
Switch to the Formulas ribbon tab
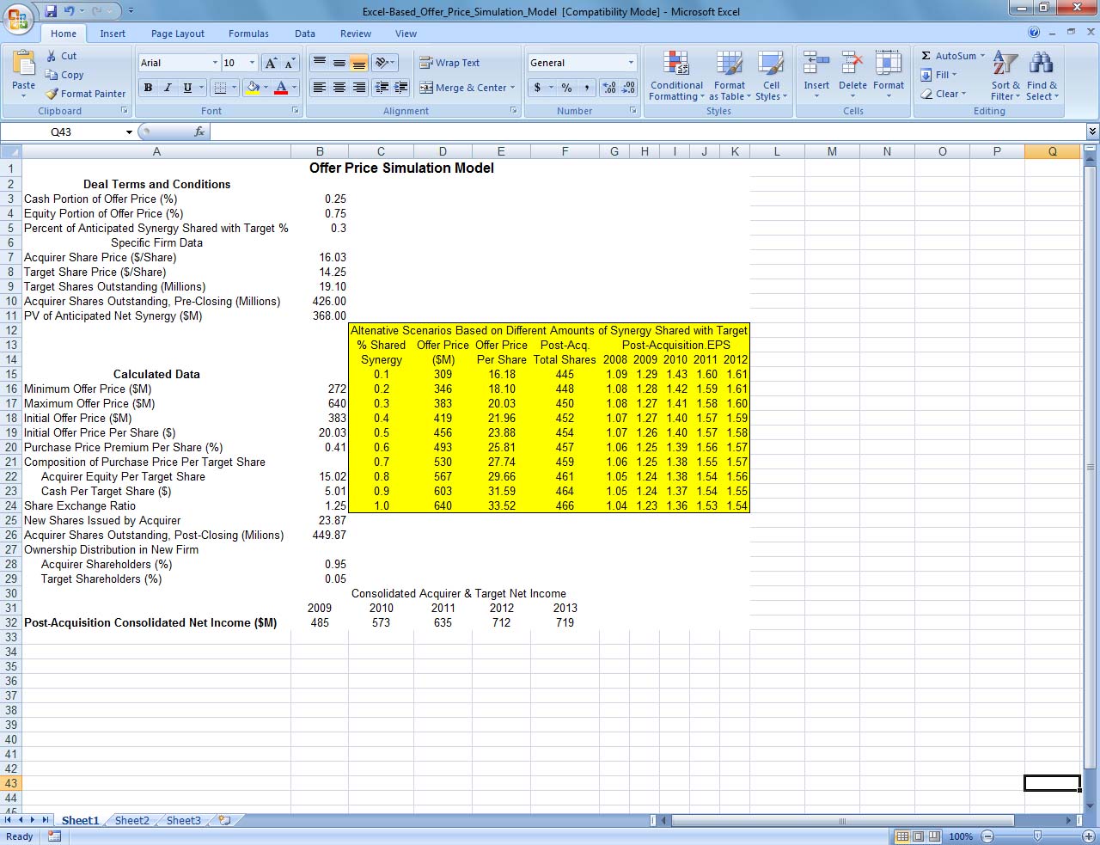pos(248,34)
